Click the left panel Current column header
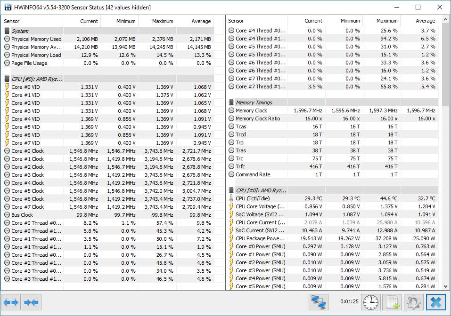Screen dimensions: 451x316 point(82,21)
